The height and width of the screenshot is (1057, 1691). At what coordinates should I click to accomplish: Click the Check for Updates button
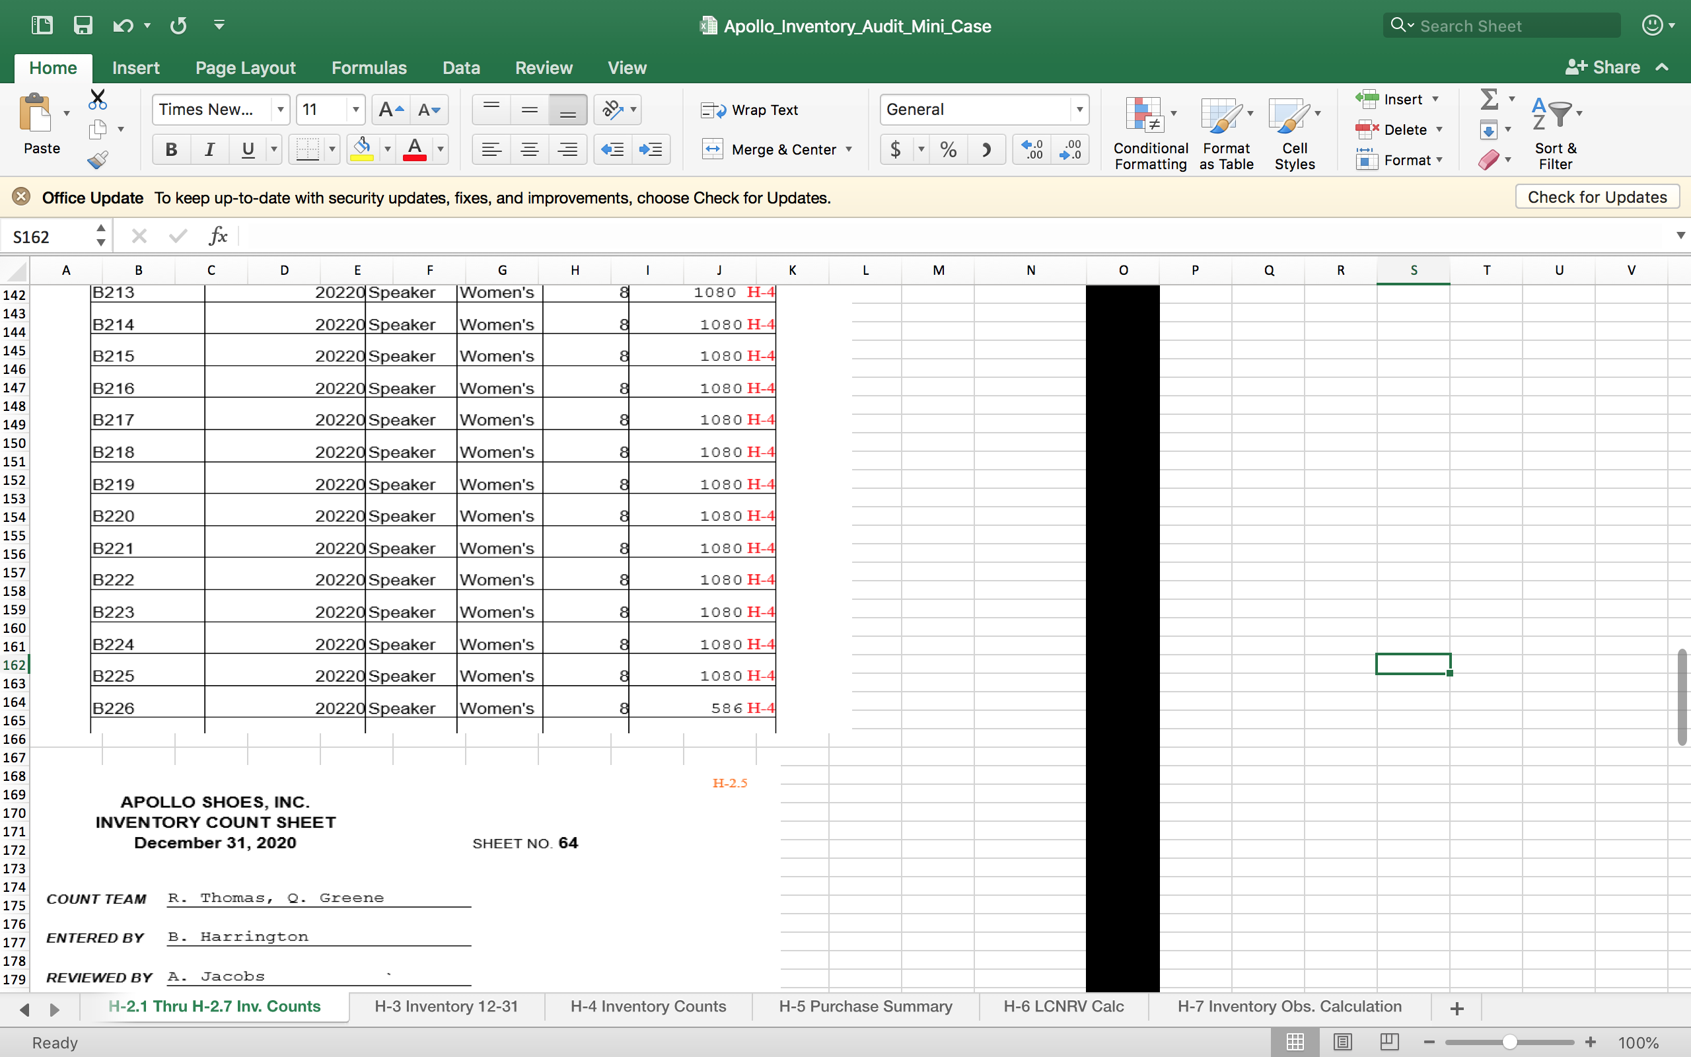1597,197
